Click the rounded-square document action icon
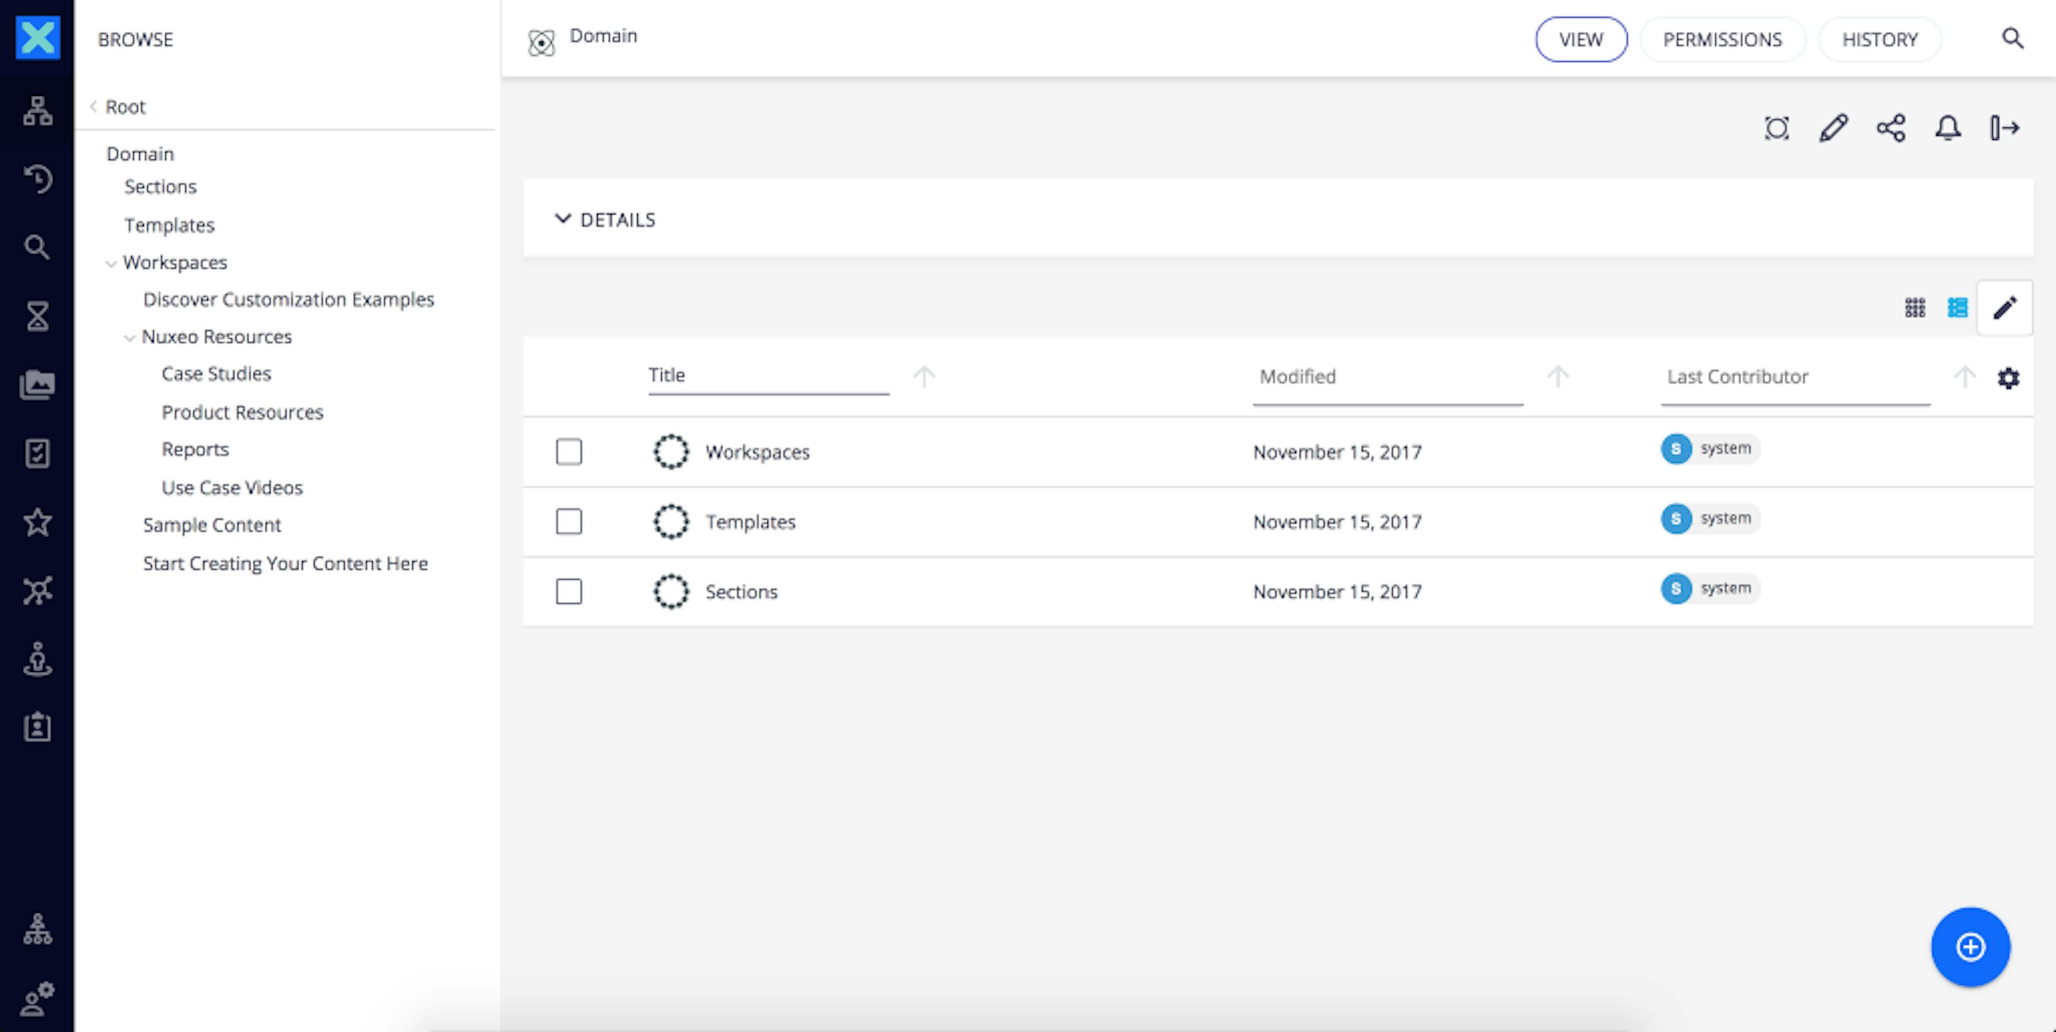The image size is (2056, 1032). pyautogui.click(x=1777, y=128)
